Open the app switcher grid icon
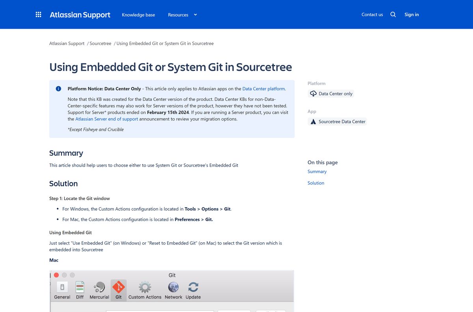 pyautogui.click(x=38, y=15)
